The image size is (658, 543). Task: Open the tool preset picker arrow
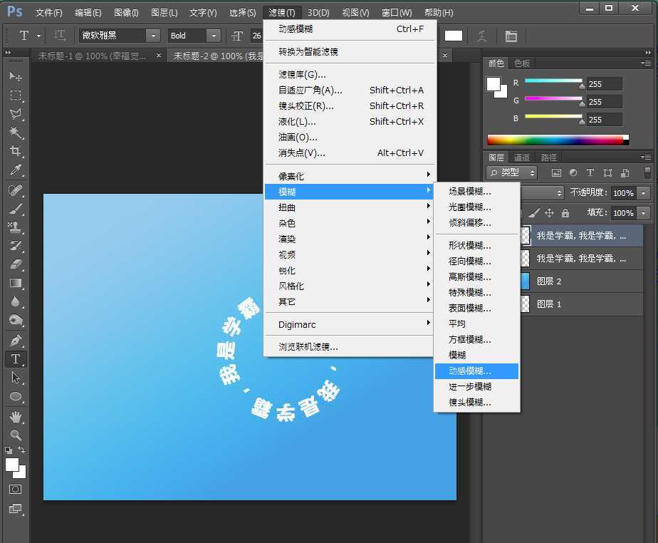pyautogui.click(x=39, y=36)
